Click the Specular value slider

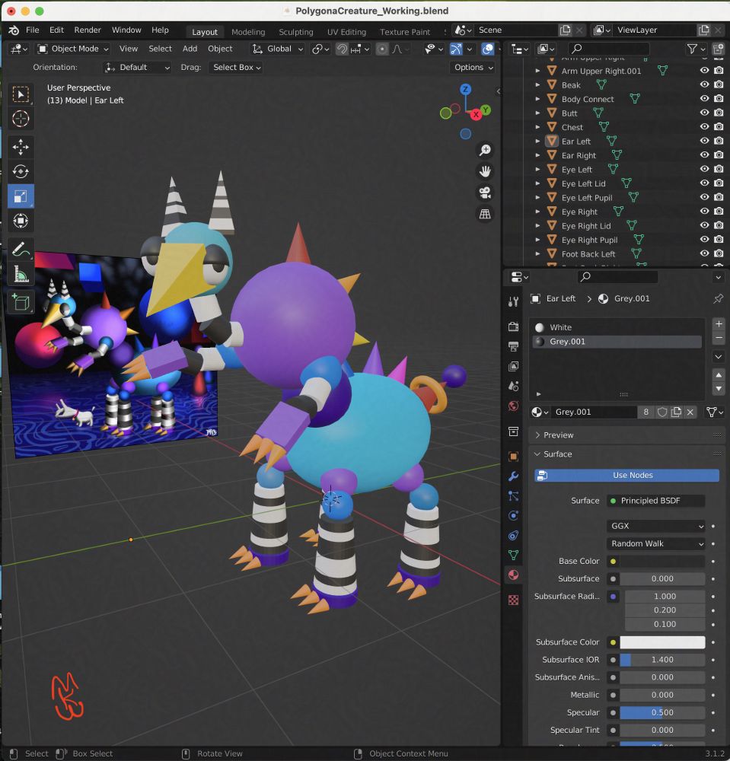click(x=662, y=712)
